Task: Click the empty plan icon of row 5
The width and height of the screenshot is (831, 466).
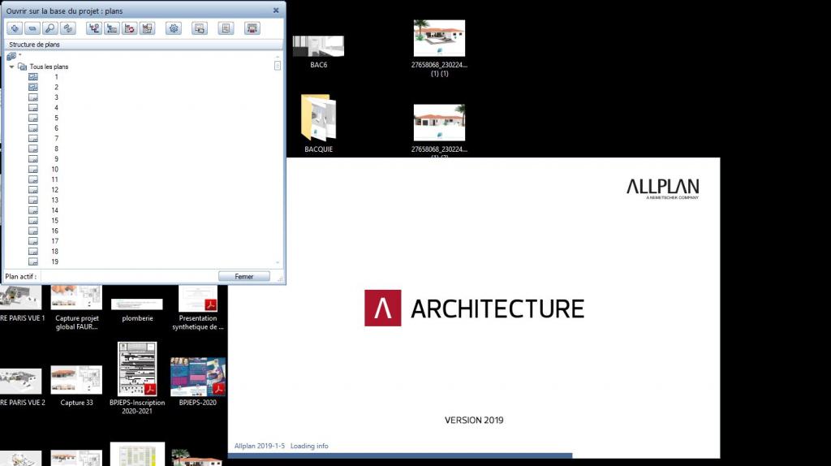Action: click(x=32, y=118)
